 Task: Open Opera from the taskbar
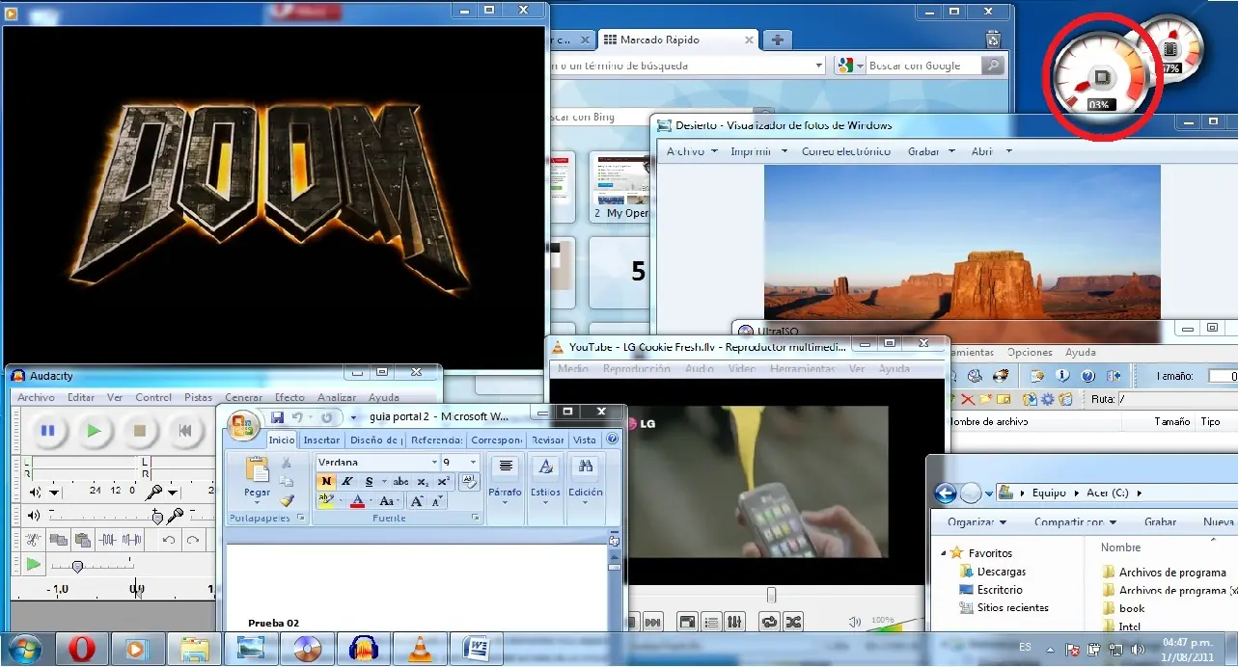click(x=82, y=649)
